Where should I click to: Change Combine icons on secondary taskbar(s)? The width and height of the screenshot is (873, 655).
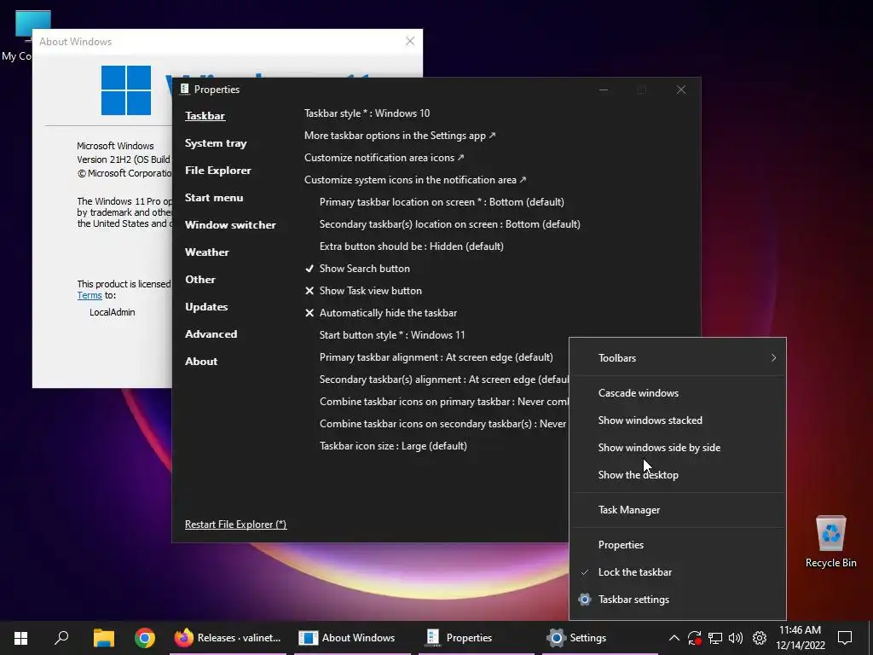442,424
